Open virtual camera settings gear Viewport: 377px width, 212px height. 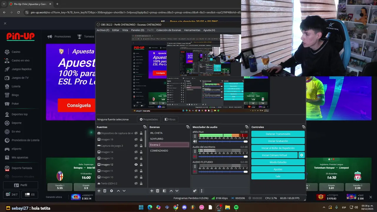point(301,155)
